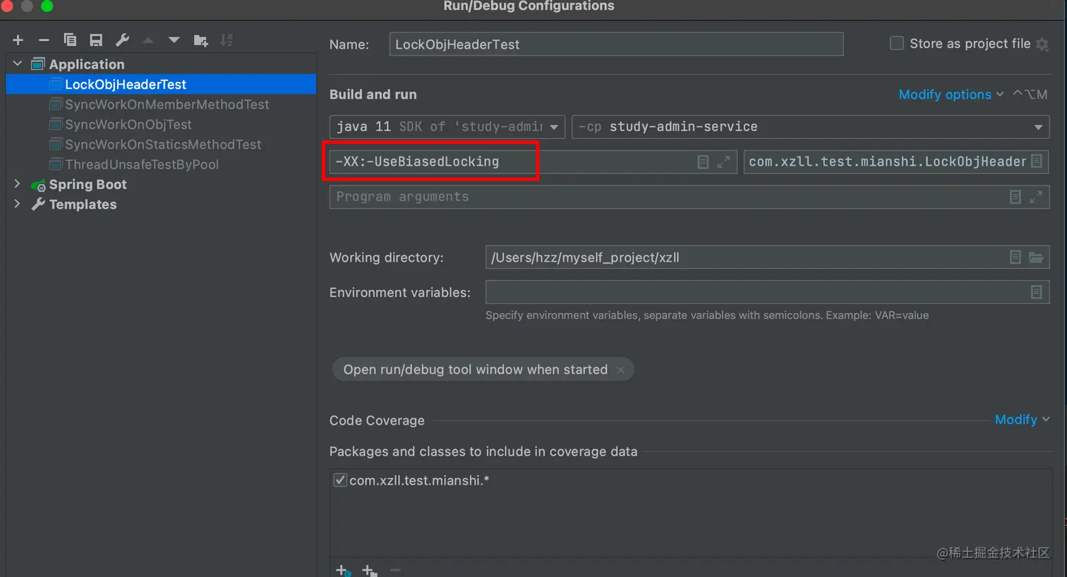Click the Application tree label
The height and width of the screenshot is (577, 1067).
(86, 64)
